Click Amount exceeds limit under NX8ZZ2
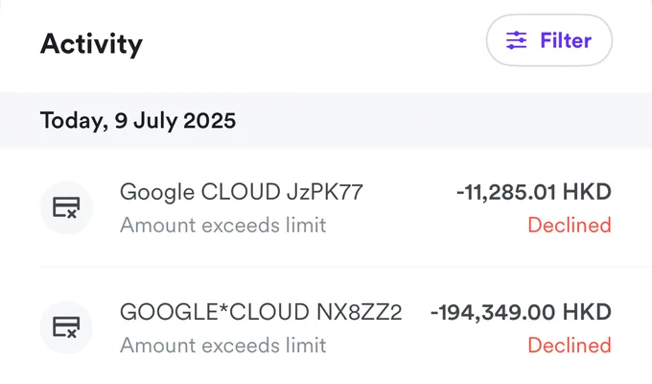 (222, 346)
